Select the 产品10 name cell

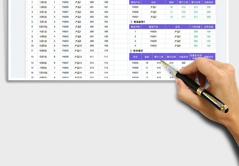point(78,46)
